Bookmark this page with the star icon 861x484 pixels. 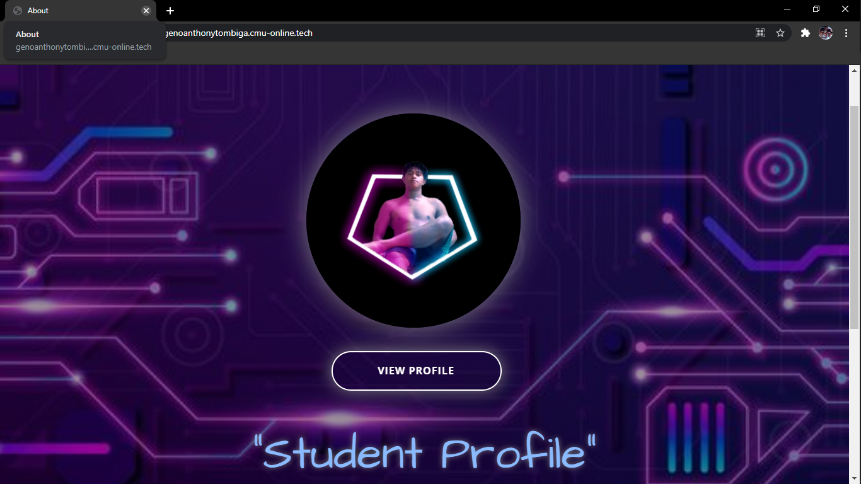coord(780,33)
